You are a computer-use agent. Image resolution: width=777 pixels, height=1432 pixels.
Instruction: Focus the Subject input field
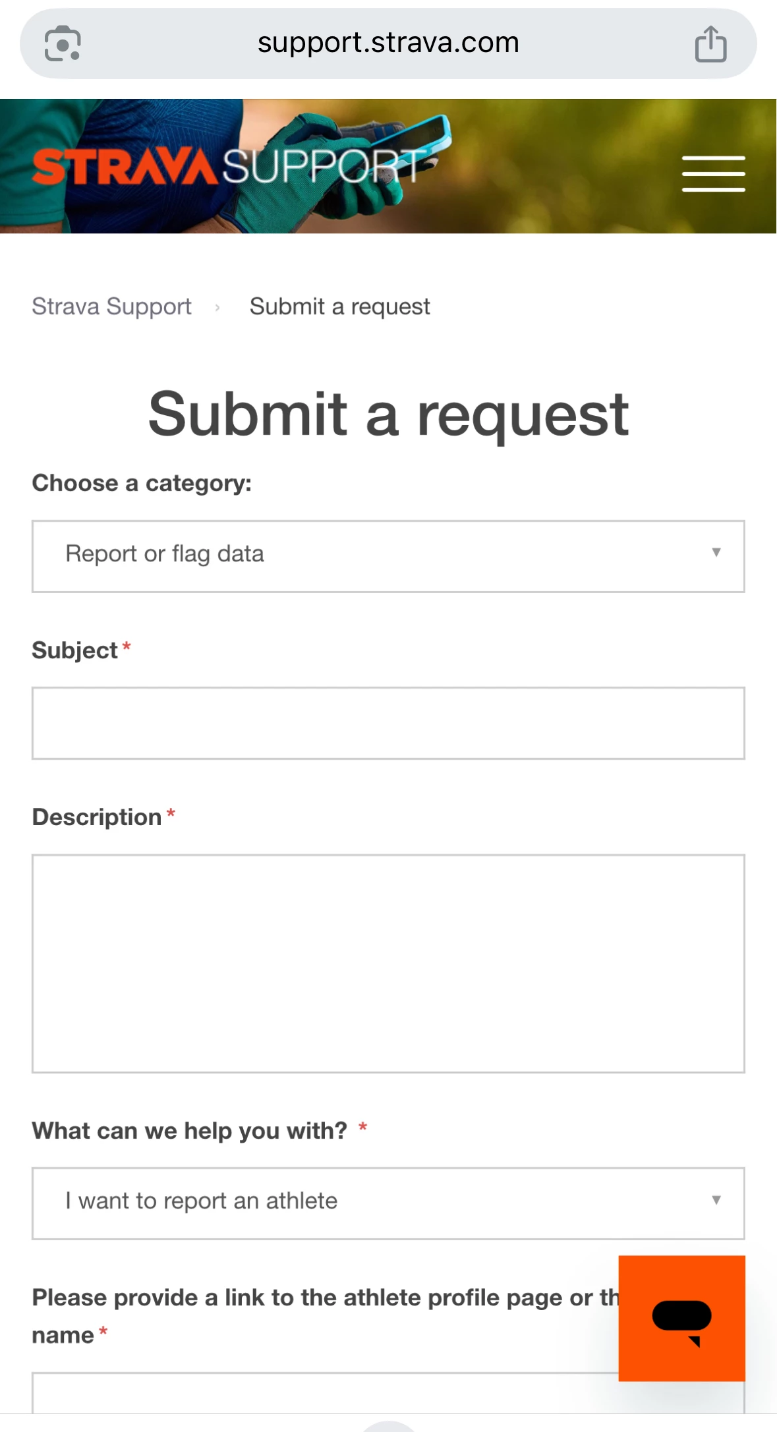click(388, 723)
